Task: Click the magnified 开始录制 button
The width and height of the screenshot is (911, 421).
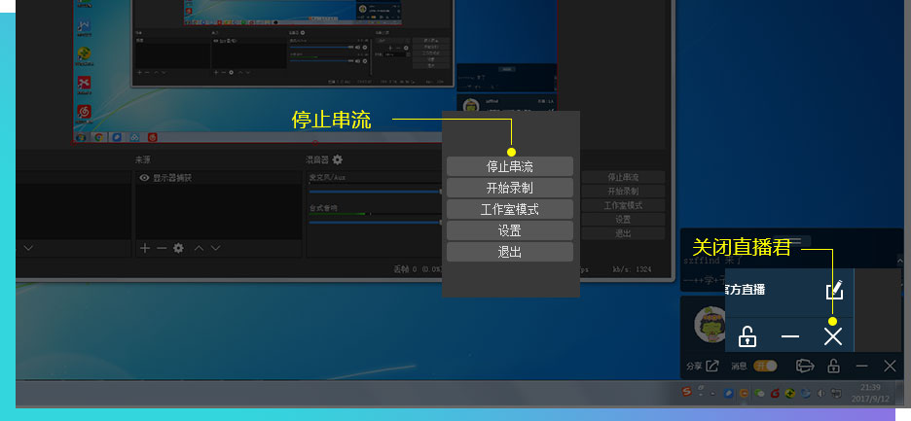Action: [x=510, y=189]
